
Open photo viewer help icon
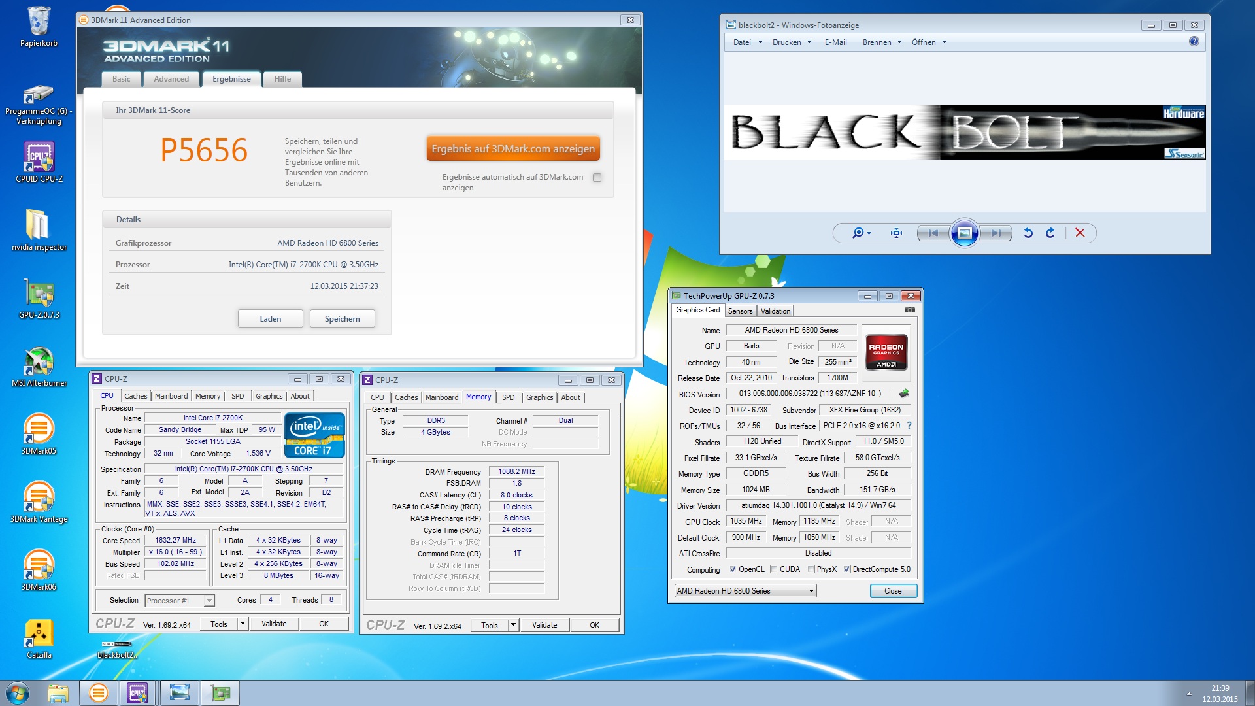click(x=1194, y=41)
